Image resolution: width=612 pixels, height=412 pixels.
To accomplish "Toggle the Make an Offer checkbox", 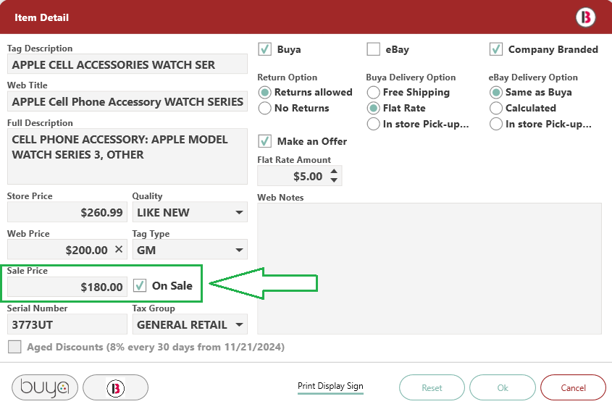I will [x=264, y=141].
